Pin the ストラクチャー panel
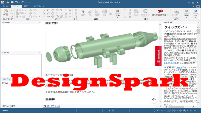Screen dimensions: 201x113 40,22
